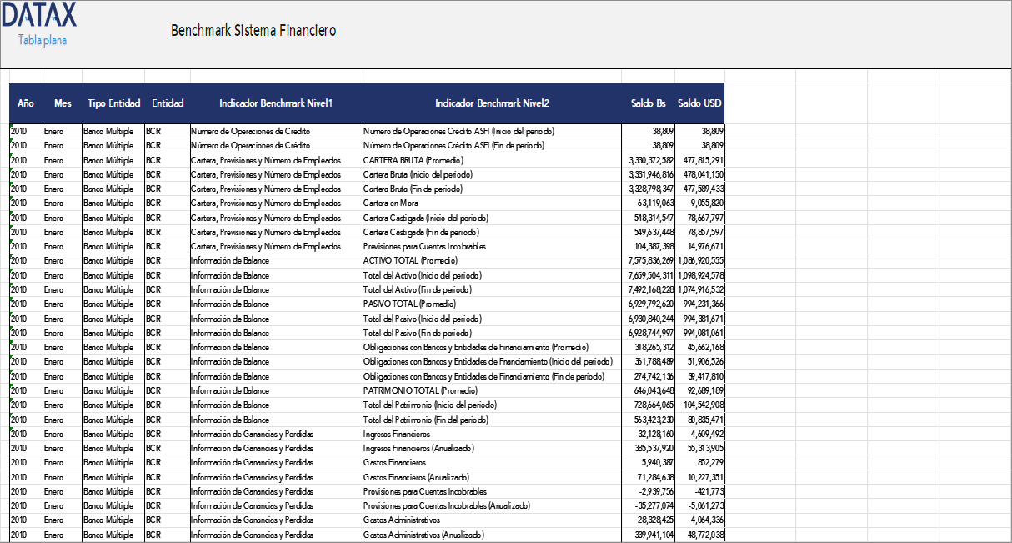
Task: Select the 'Entidad' column header
Action: tap(168, 103)
